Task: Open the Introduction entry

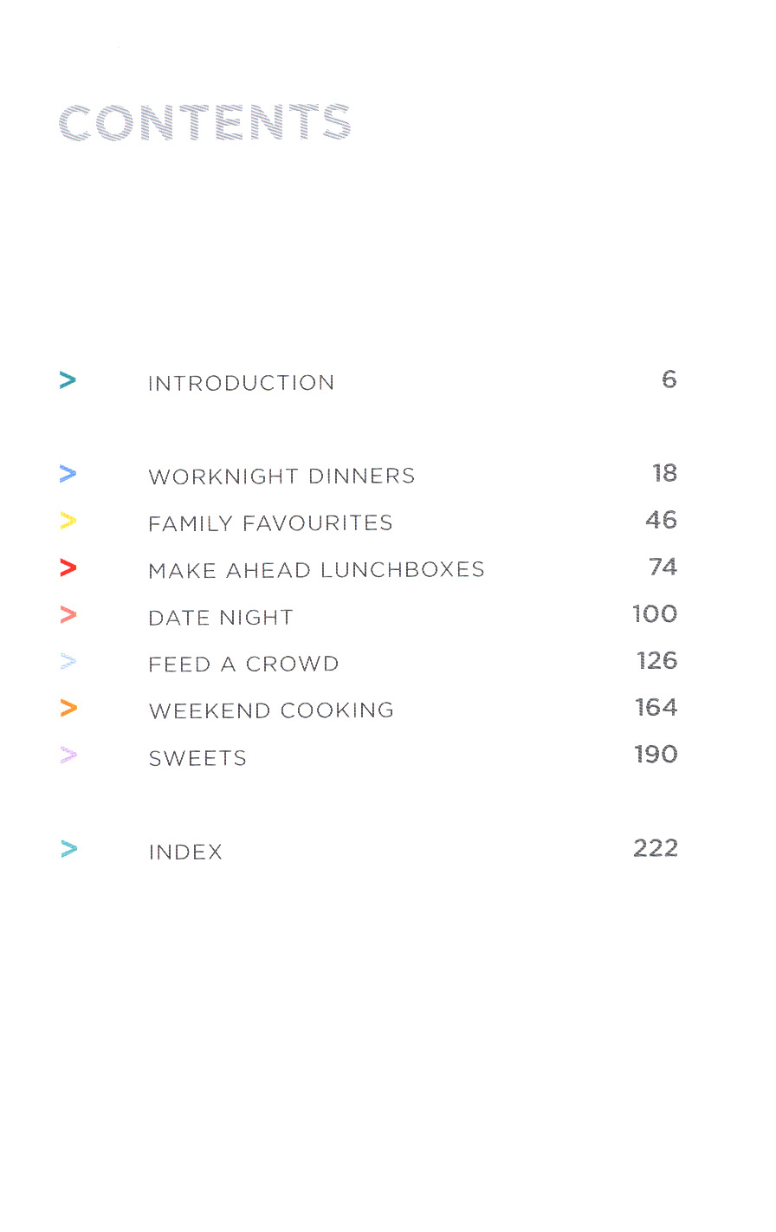Action: click(x=241, y=383)
